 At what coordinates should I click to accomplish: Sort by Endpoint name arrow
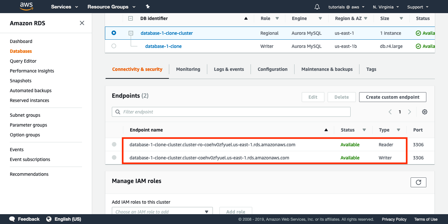coord(326,130)
